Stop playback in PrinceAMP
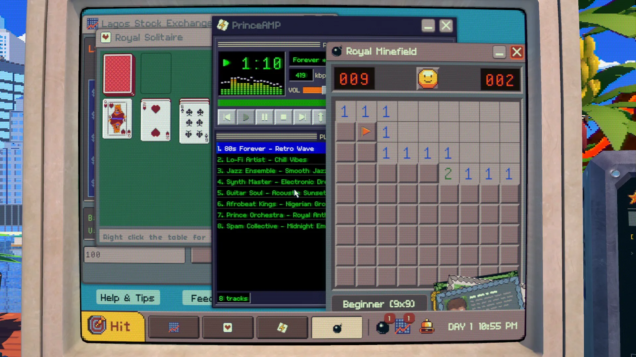The height and width of the screenshot is (357, 636). (x=283, y=117)
